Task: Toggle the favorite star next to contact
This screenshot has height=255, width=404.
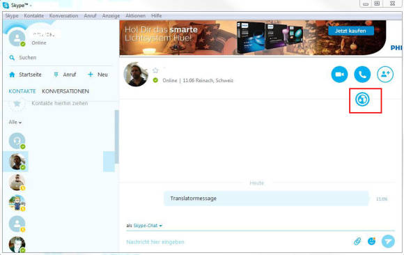Action: click(155, 70)
